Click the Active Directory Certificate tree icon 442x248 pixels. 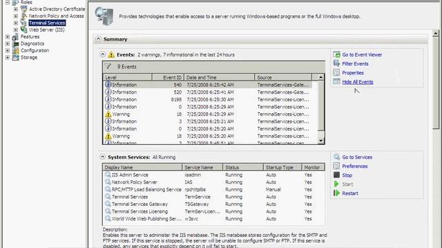coord(24,9)
